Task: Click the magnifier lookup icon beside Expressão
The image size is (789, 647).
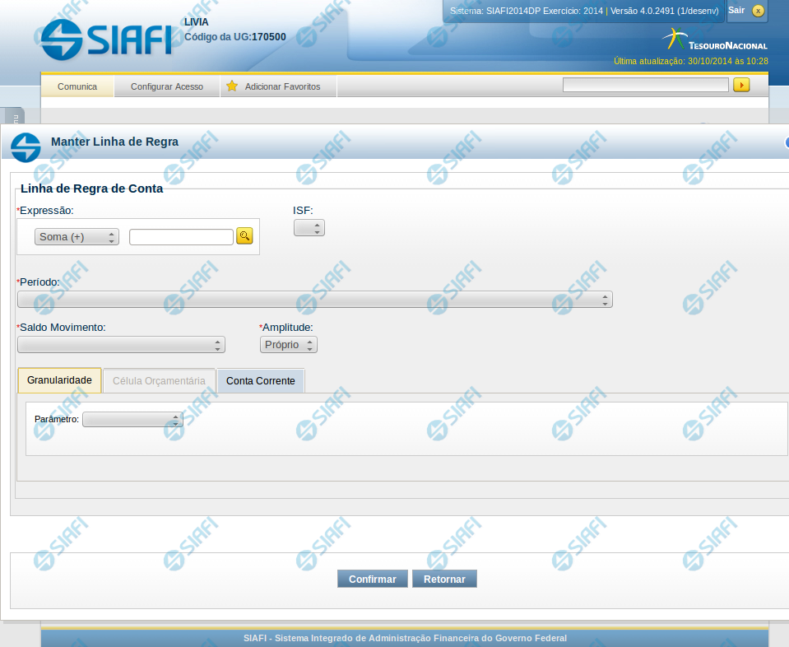Action: 244,236
